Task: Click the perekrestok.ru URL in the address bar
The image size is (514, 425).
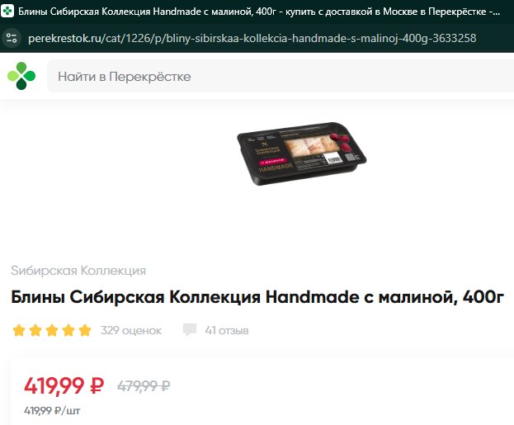Action: tap(252, 38)
